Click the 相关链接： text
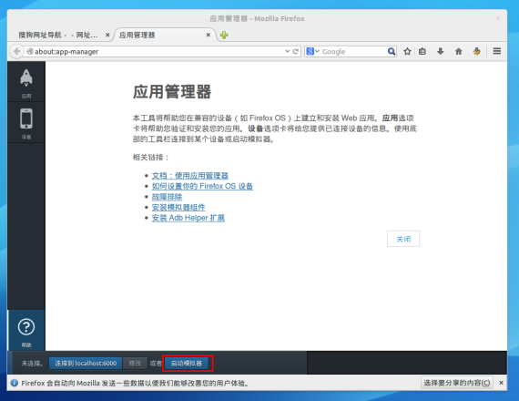Viewport: 519px width, 401px height. [151, 157]
